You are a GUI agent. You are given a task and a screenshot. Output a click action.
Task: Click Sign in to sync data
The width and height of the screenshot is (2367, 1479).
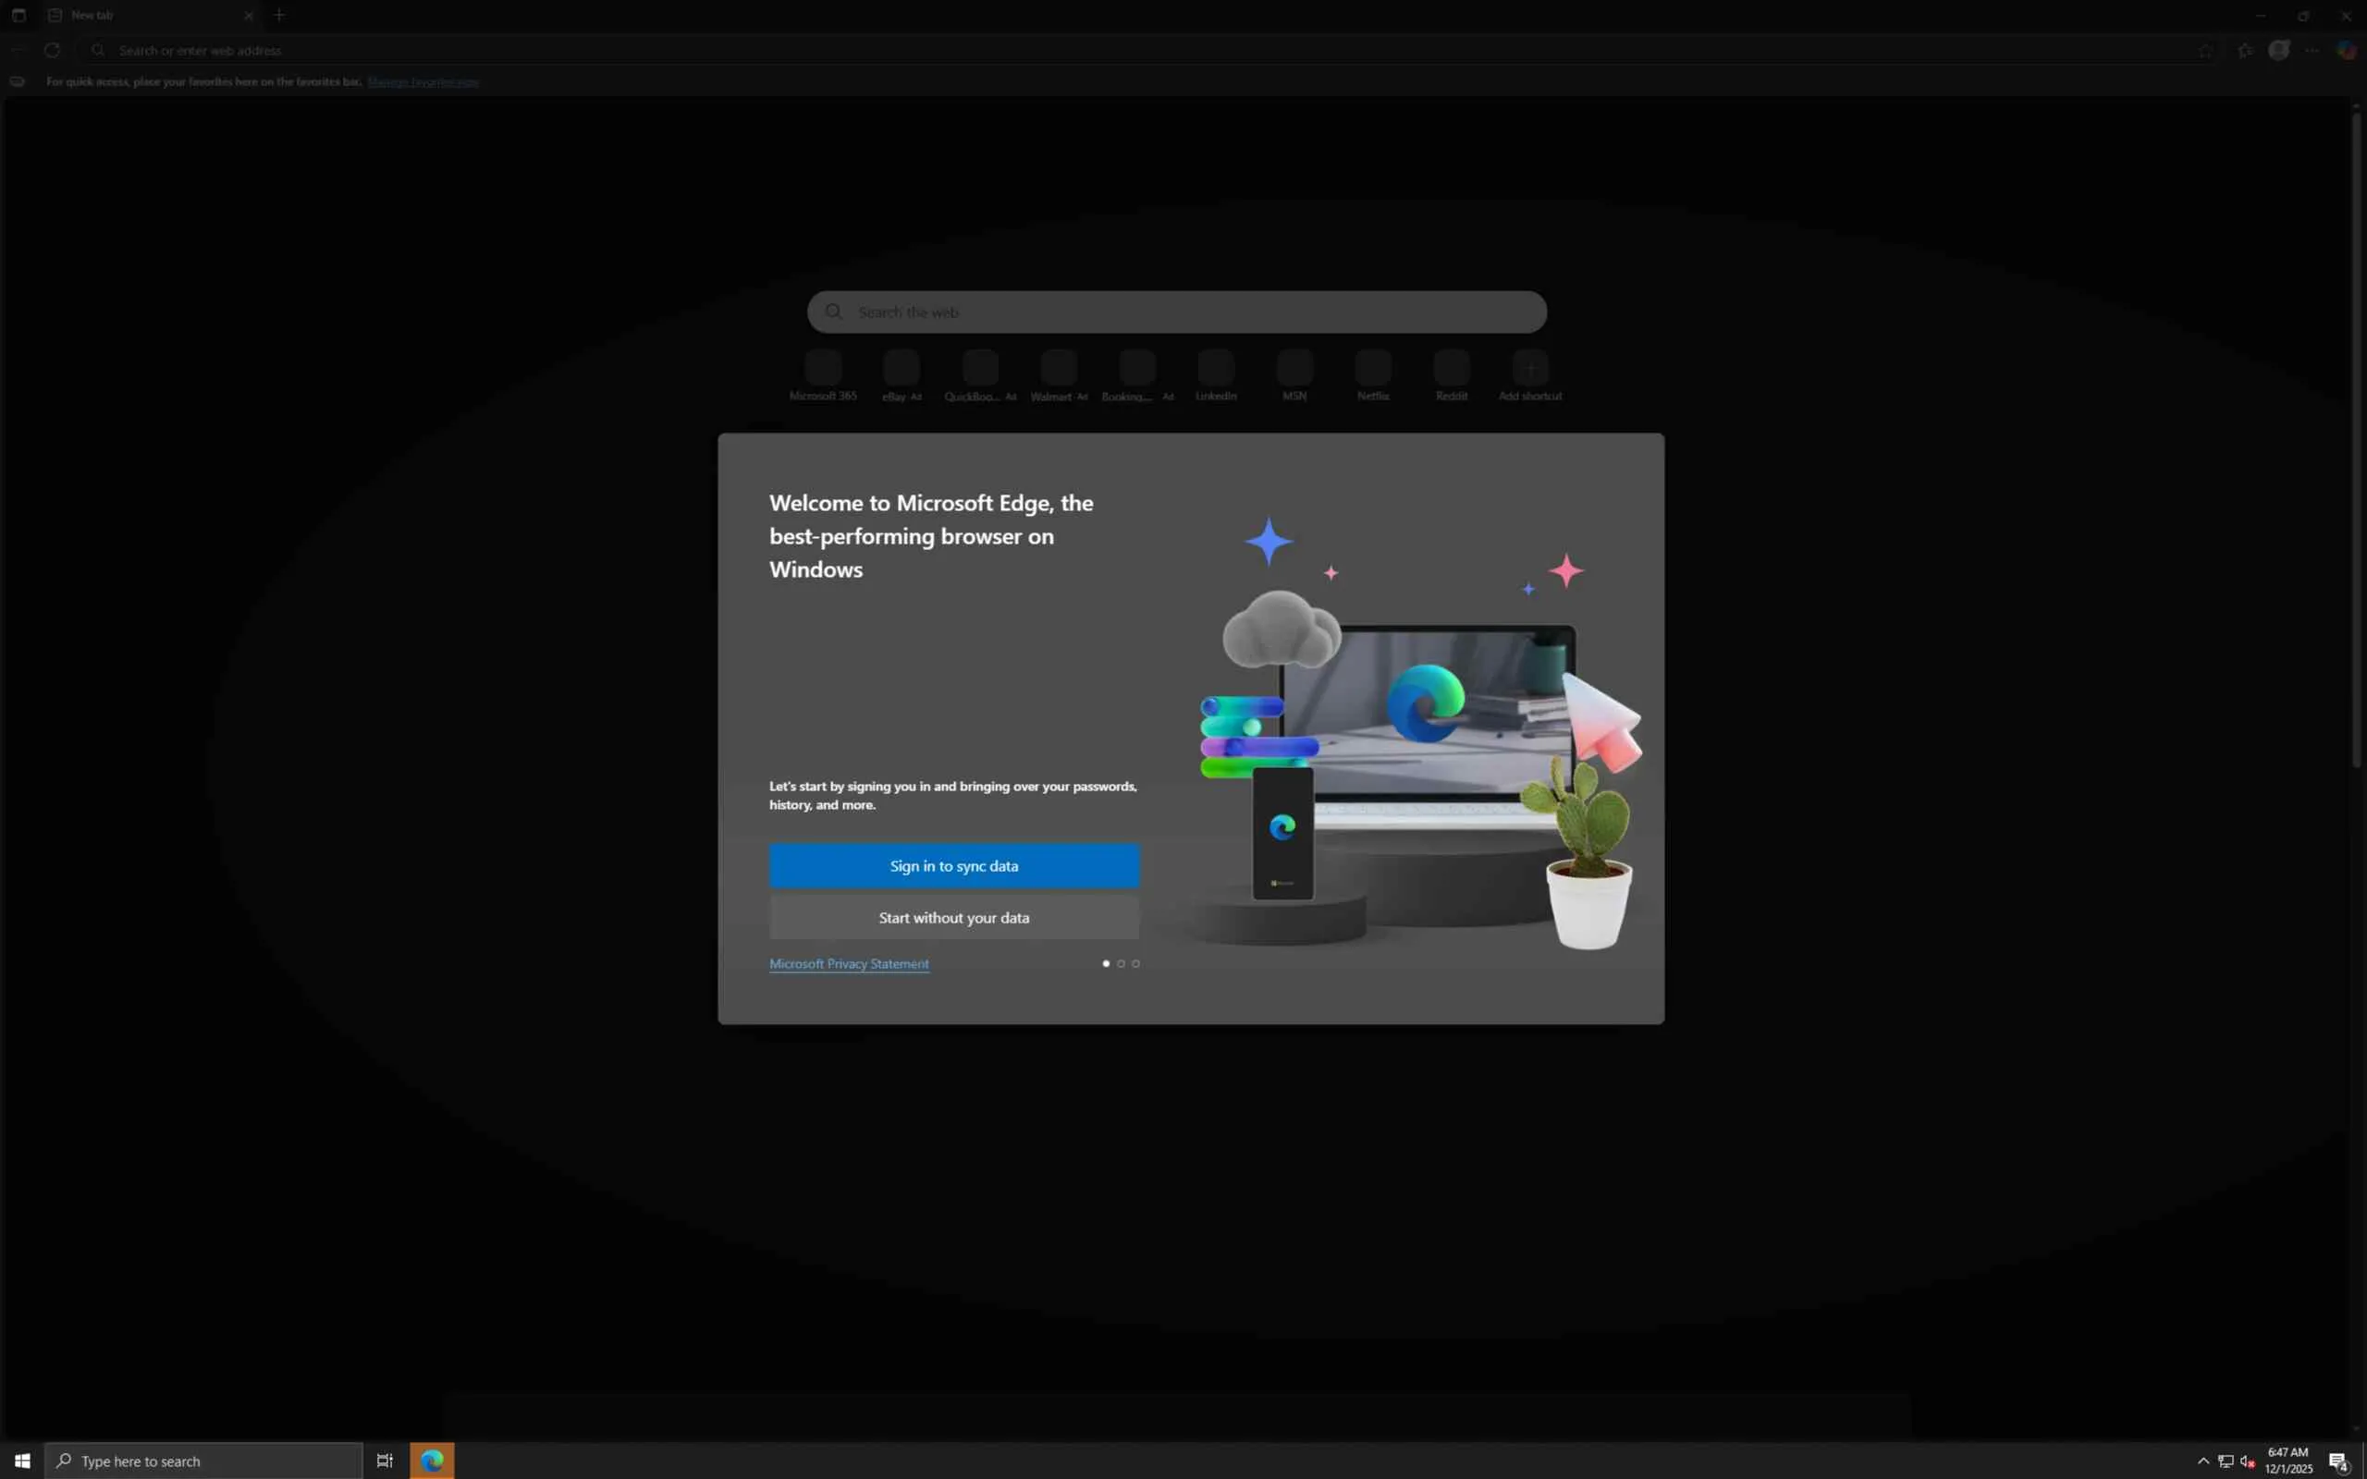(x=953, y=866)
